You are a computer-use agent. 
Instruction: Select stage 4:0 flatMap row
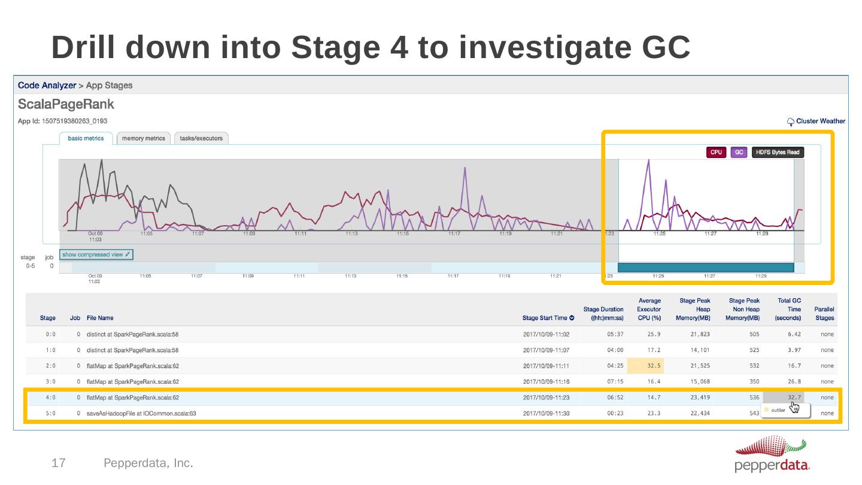[x=133, y=397]
